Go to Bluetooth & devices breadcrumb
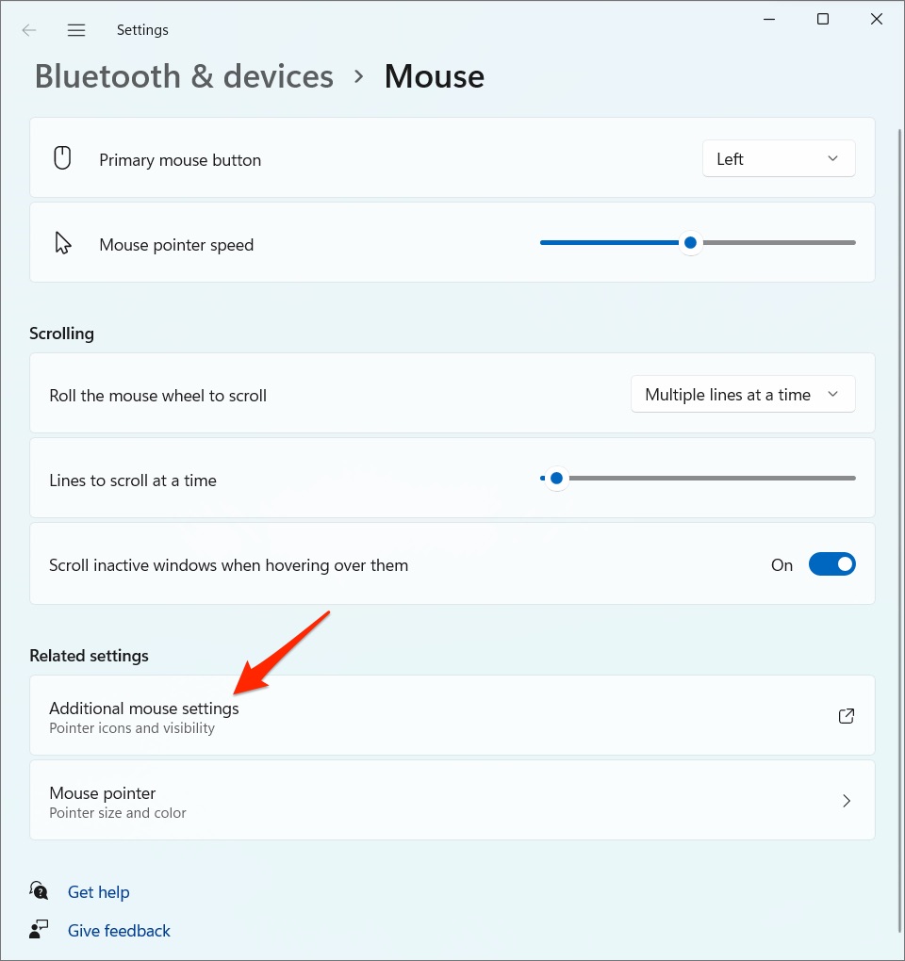The height and width of the screenshot is (961, 905). (184, 76)
